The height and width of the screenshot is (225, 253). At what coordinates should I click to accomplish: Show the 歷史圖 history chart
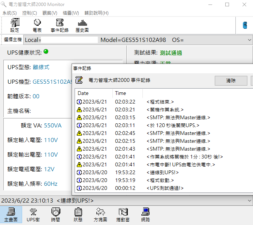(82, 25)
